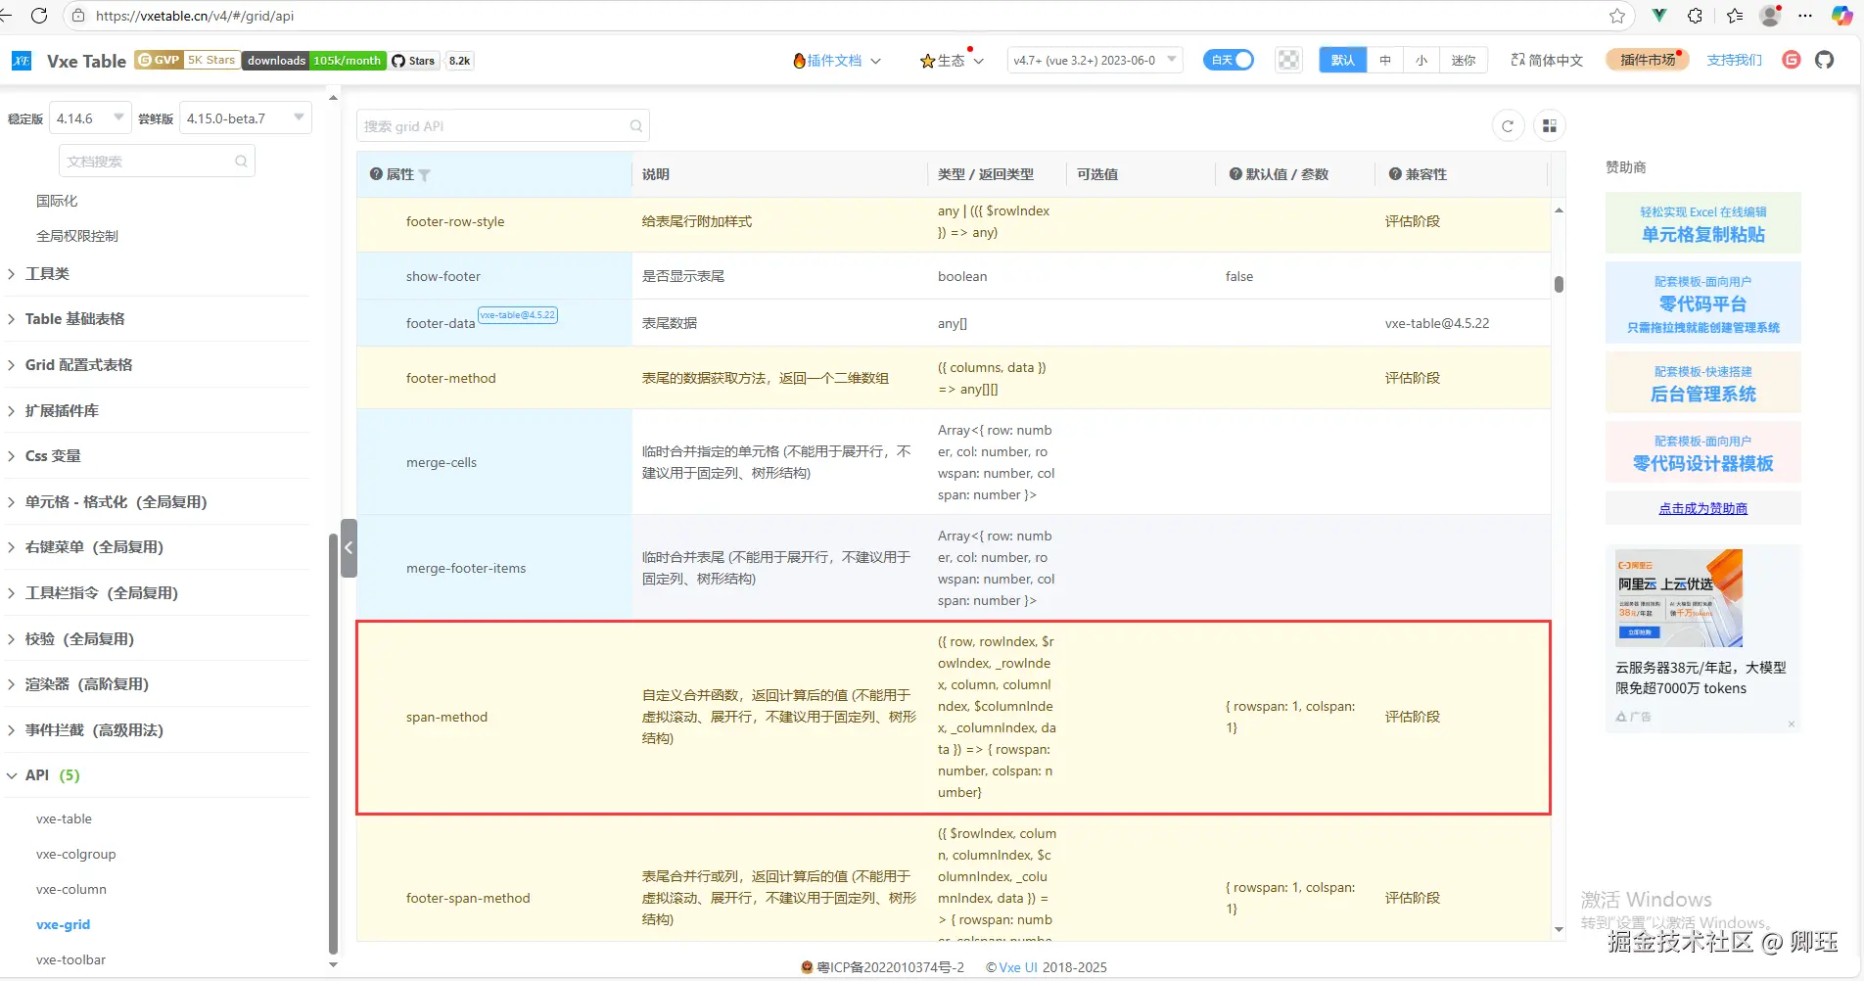Click the 支持我们 link

tap(1734, 61)
